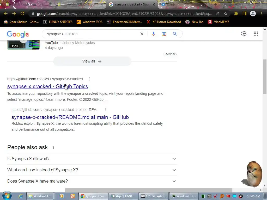Viewport: 267px width, 200px height.
Task: Open the 'VineMEMZ' bookmark
Action: click(219, 22)
